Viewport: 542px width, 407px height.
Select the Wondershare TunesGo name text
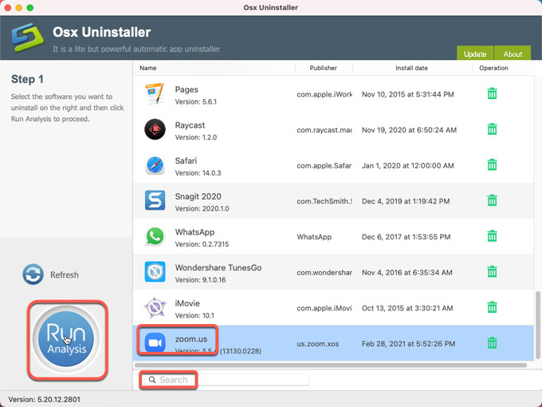pyautogui.click(x=218, y=267)
